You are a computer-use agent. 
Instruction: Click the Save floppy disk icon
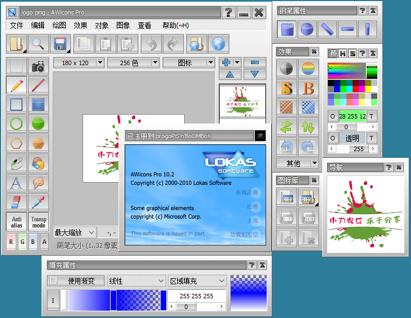60,44
